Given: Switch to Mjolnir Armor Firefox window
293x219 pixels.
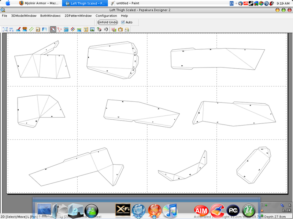Looking at the screenshot, I should coord(39,3).
